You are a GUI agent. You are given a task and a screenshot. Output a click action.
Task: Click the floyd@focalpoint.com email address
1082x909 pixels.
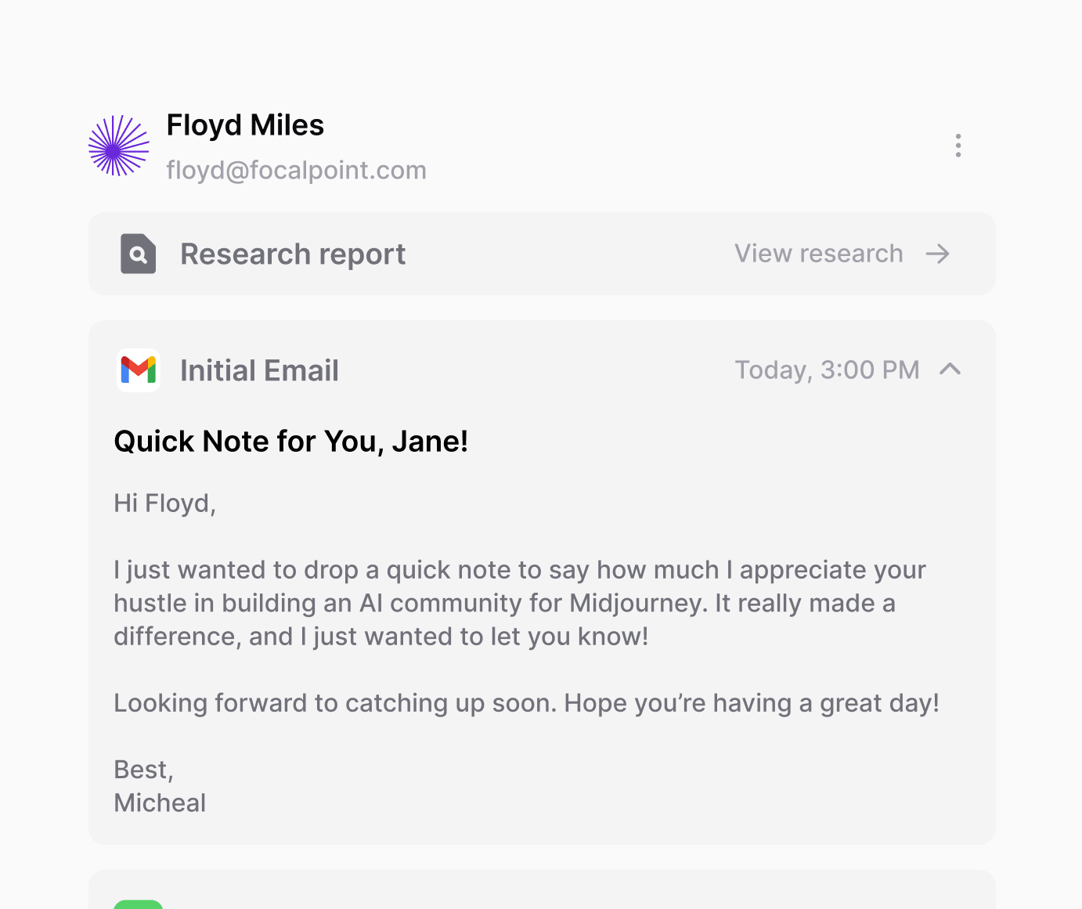(x=296, y=170)
